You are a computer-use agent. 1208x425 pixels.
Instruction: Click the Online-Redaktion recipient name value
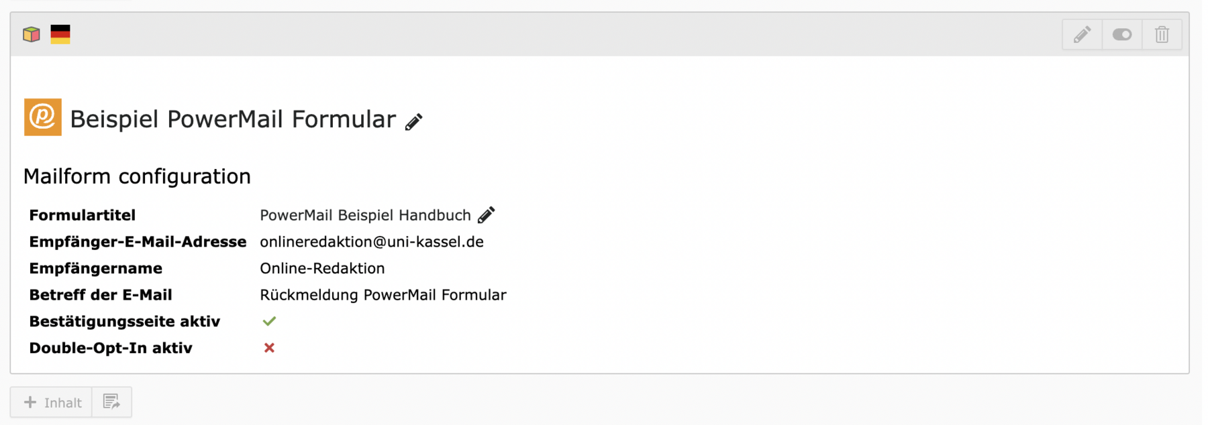(x=322, y=268)
